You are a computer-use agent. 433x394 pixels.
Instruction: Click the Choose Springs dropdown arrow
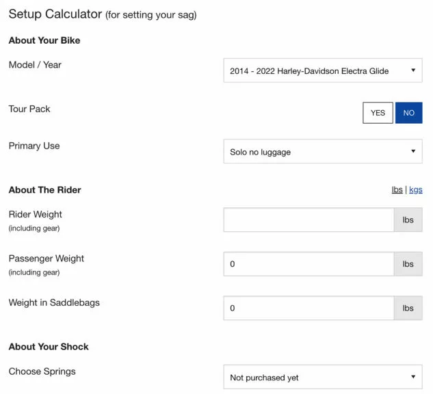[413, 377]
